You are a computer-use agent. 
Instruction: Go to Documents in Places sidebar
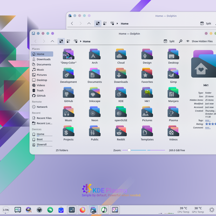pyautogui.click(x=42, y=64)
